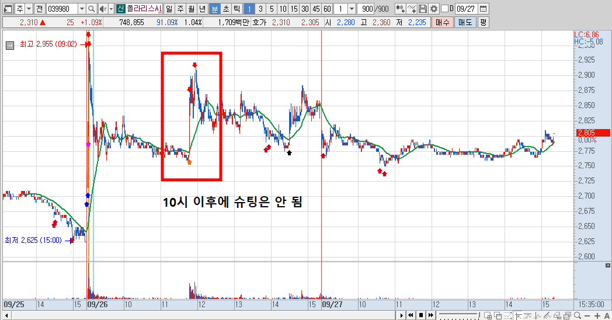Click the overlapping windows icon

tap(498, 315)
